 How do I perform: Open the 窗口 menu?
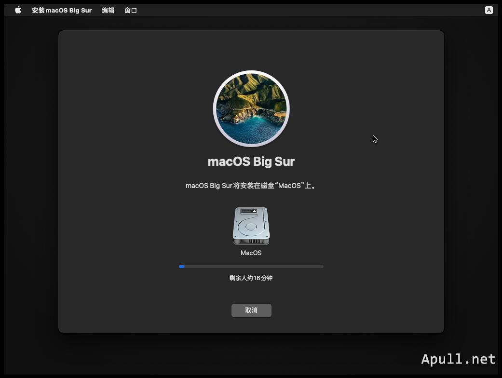pyautogui.click(x=131, y=10)
